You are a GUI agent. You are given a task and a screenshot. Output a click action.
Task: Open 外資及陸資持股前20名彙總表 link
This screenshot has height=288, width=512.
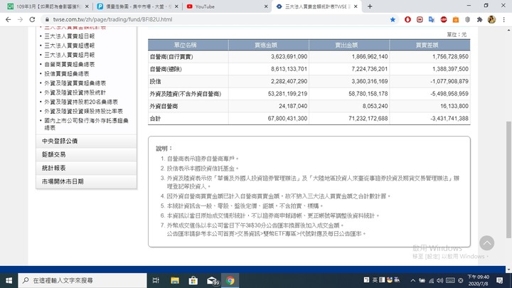(x=81, y=102)
